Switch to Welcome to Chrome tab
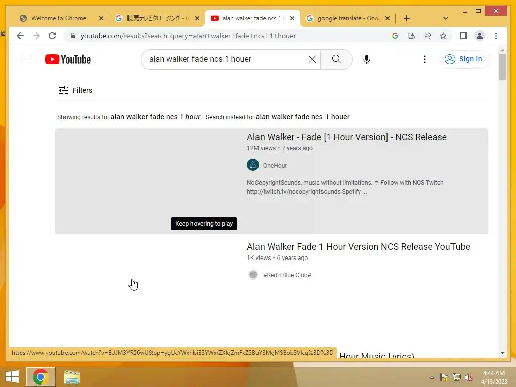 tap(58, 18)
